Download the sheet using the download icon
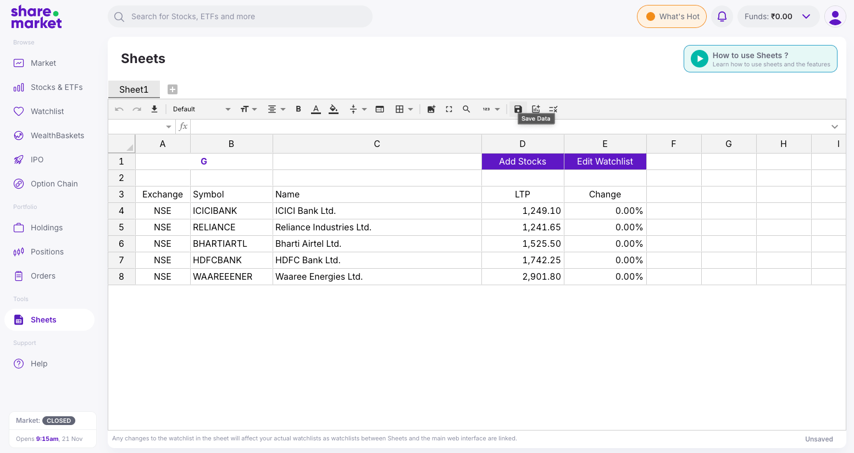This screenshot has width=854, height=453. (154, 109)
